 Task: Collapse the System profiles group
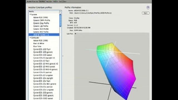click(30, 14)
